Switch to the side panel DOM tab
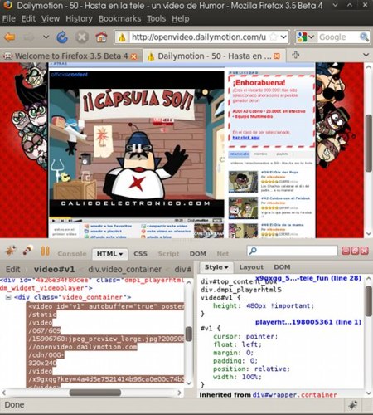The width and height of the screenshot is (373, 415). point(282,267)
